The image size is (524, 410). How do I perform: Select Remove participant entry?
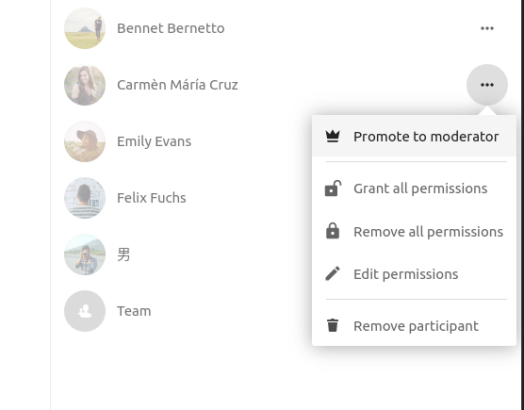coord(414,326)
